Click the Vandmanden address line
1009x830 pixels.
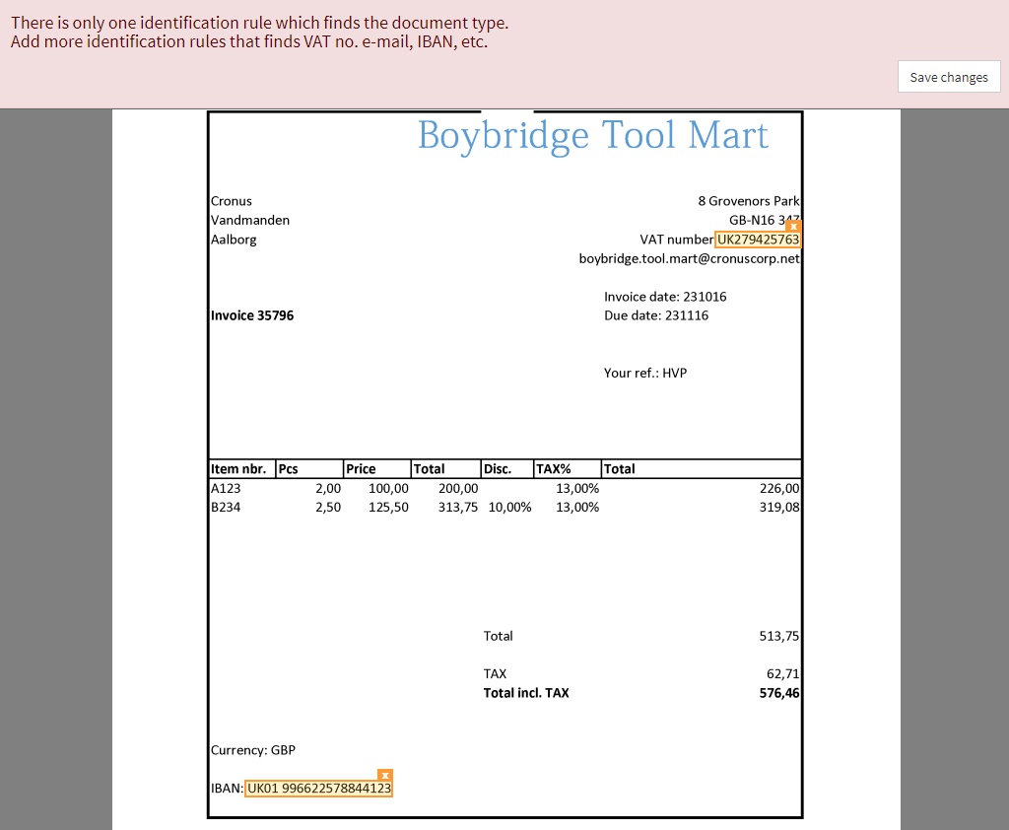[250, 220]
